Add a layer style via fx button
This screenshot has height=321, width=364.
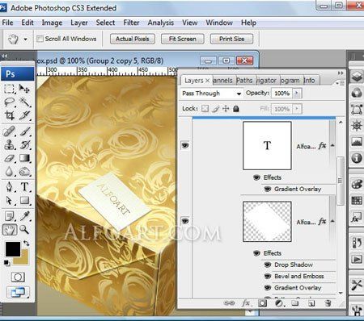click(246, 303)
